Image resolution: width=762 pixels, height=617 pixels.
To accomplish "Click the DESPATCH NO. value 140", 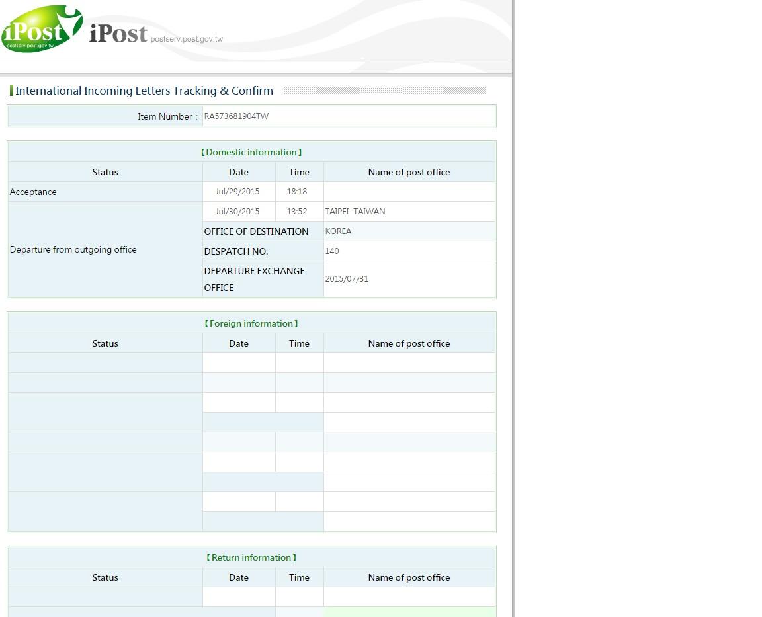I will point(332,251).
